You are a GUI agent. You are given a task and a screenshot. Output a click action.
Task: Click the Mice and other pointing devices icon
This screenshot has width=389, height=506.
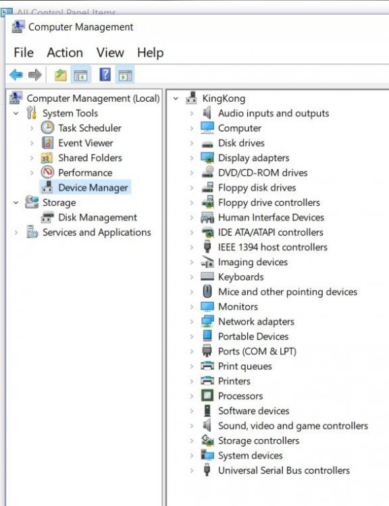tap(207, 291)
